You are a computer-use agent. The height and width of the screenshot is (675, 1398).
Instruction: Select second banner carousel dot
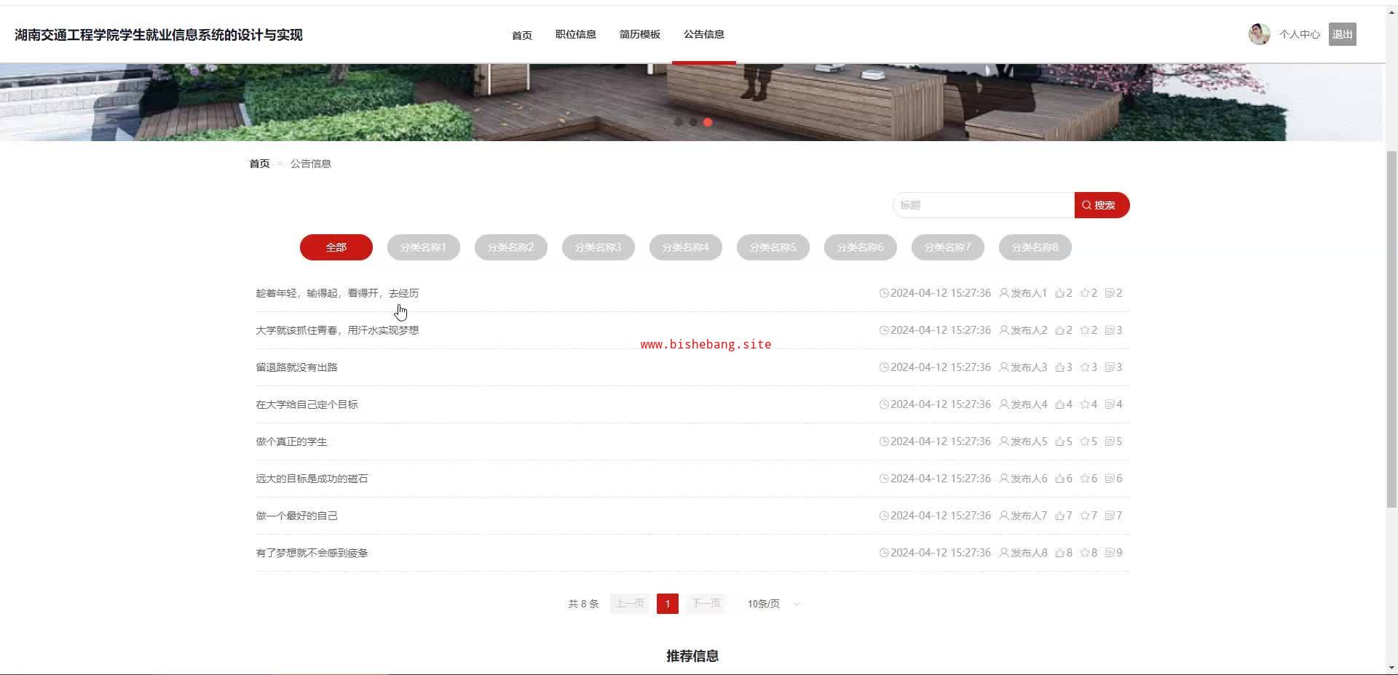click(x=693, y=122)
